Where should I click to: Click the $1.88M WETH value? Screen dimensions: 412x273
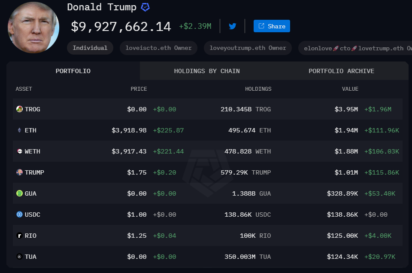click(x=346, y=151)
